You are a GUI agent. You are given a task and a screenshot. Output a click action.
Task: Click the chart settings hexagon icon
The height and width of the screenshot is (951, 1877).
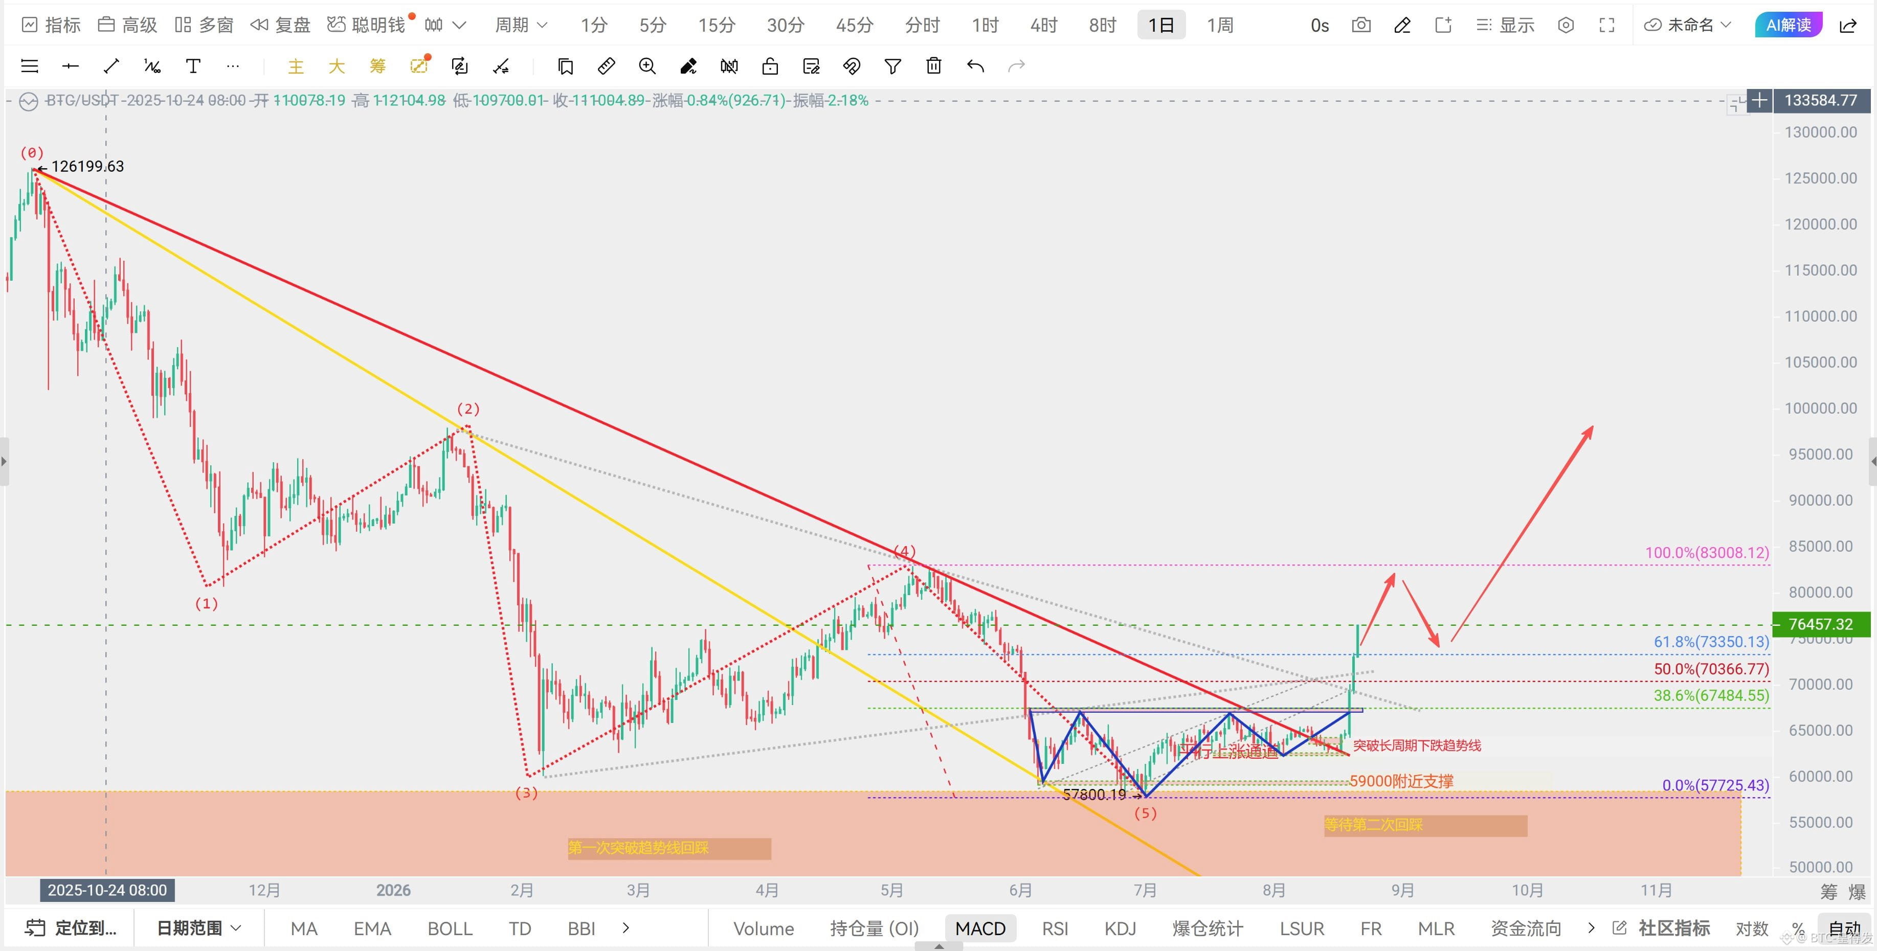[1566, 26]
